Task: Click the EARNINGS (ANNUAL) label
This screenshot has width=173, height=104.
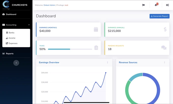Action: tap(116, 27)
